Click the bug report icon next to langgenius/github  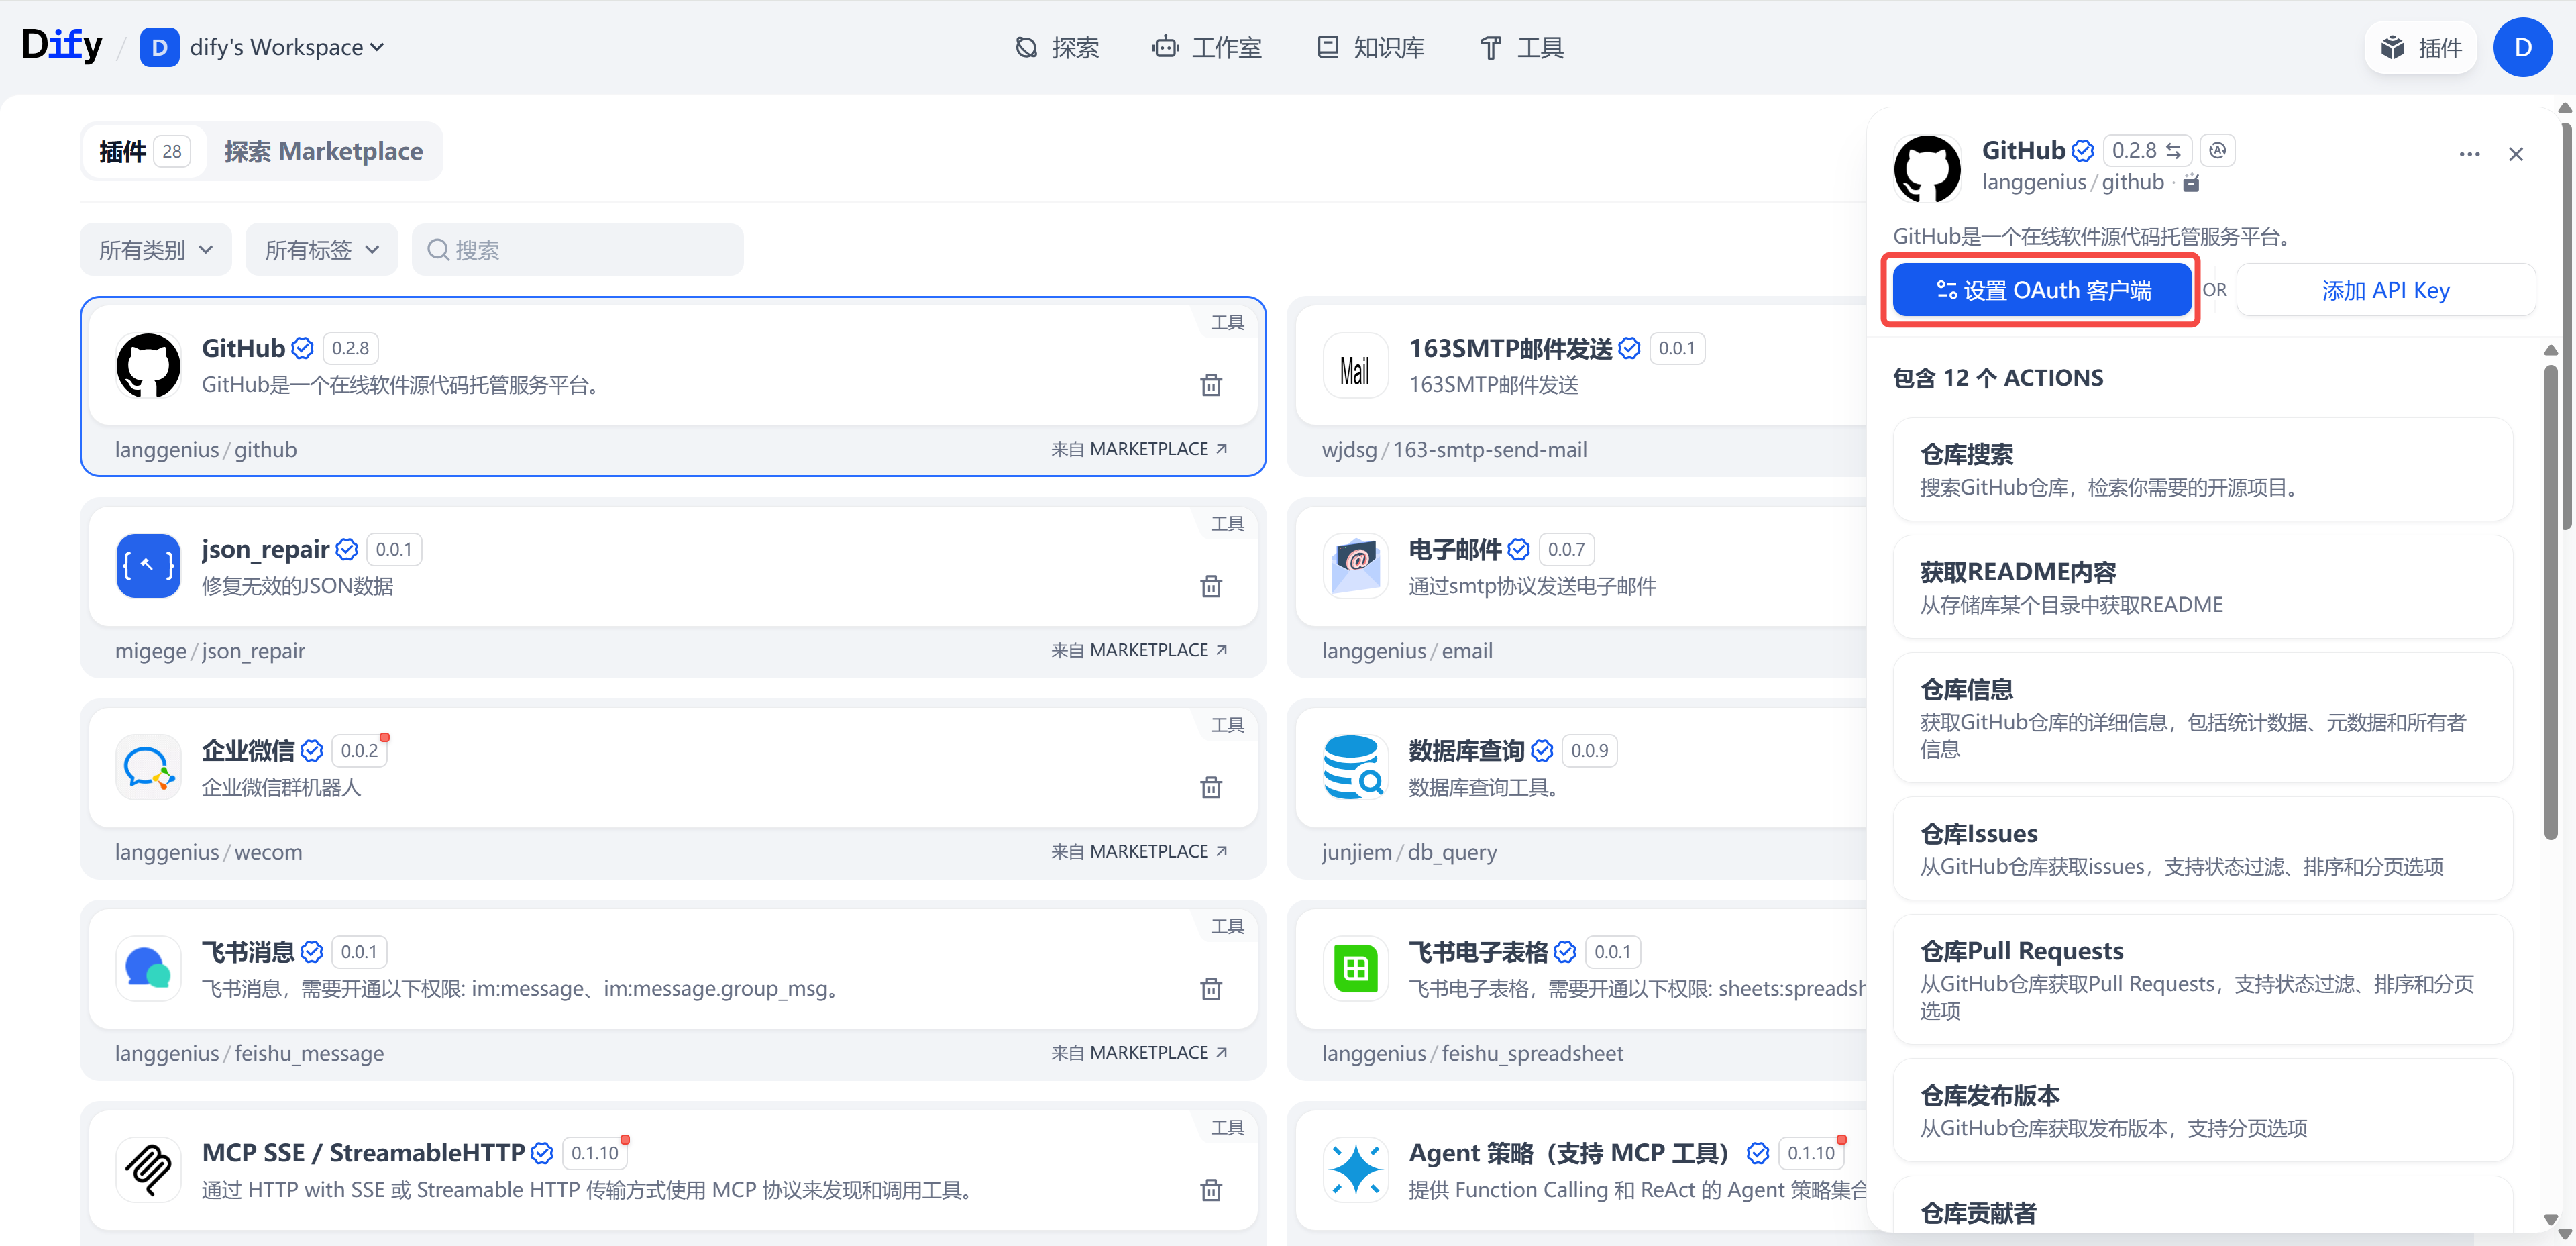click(x=2191, y=182)
